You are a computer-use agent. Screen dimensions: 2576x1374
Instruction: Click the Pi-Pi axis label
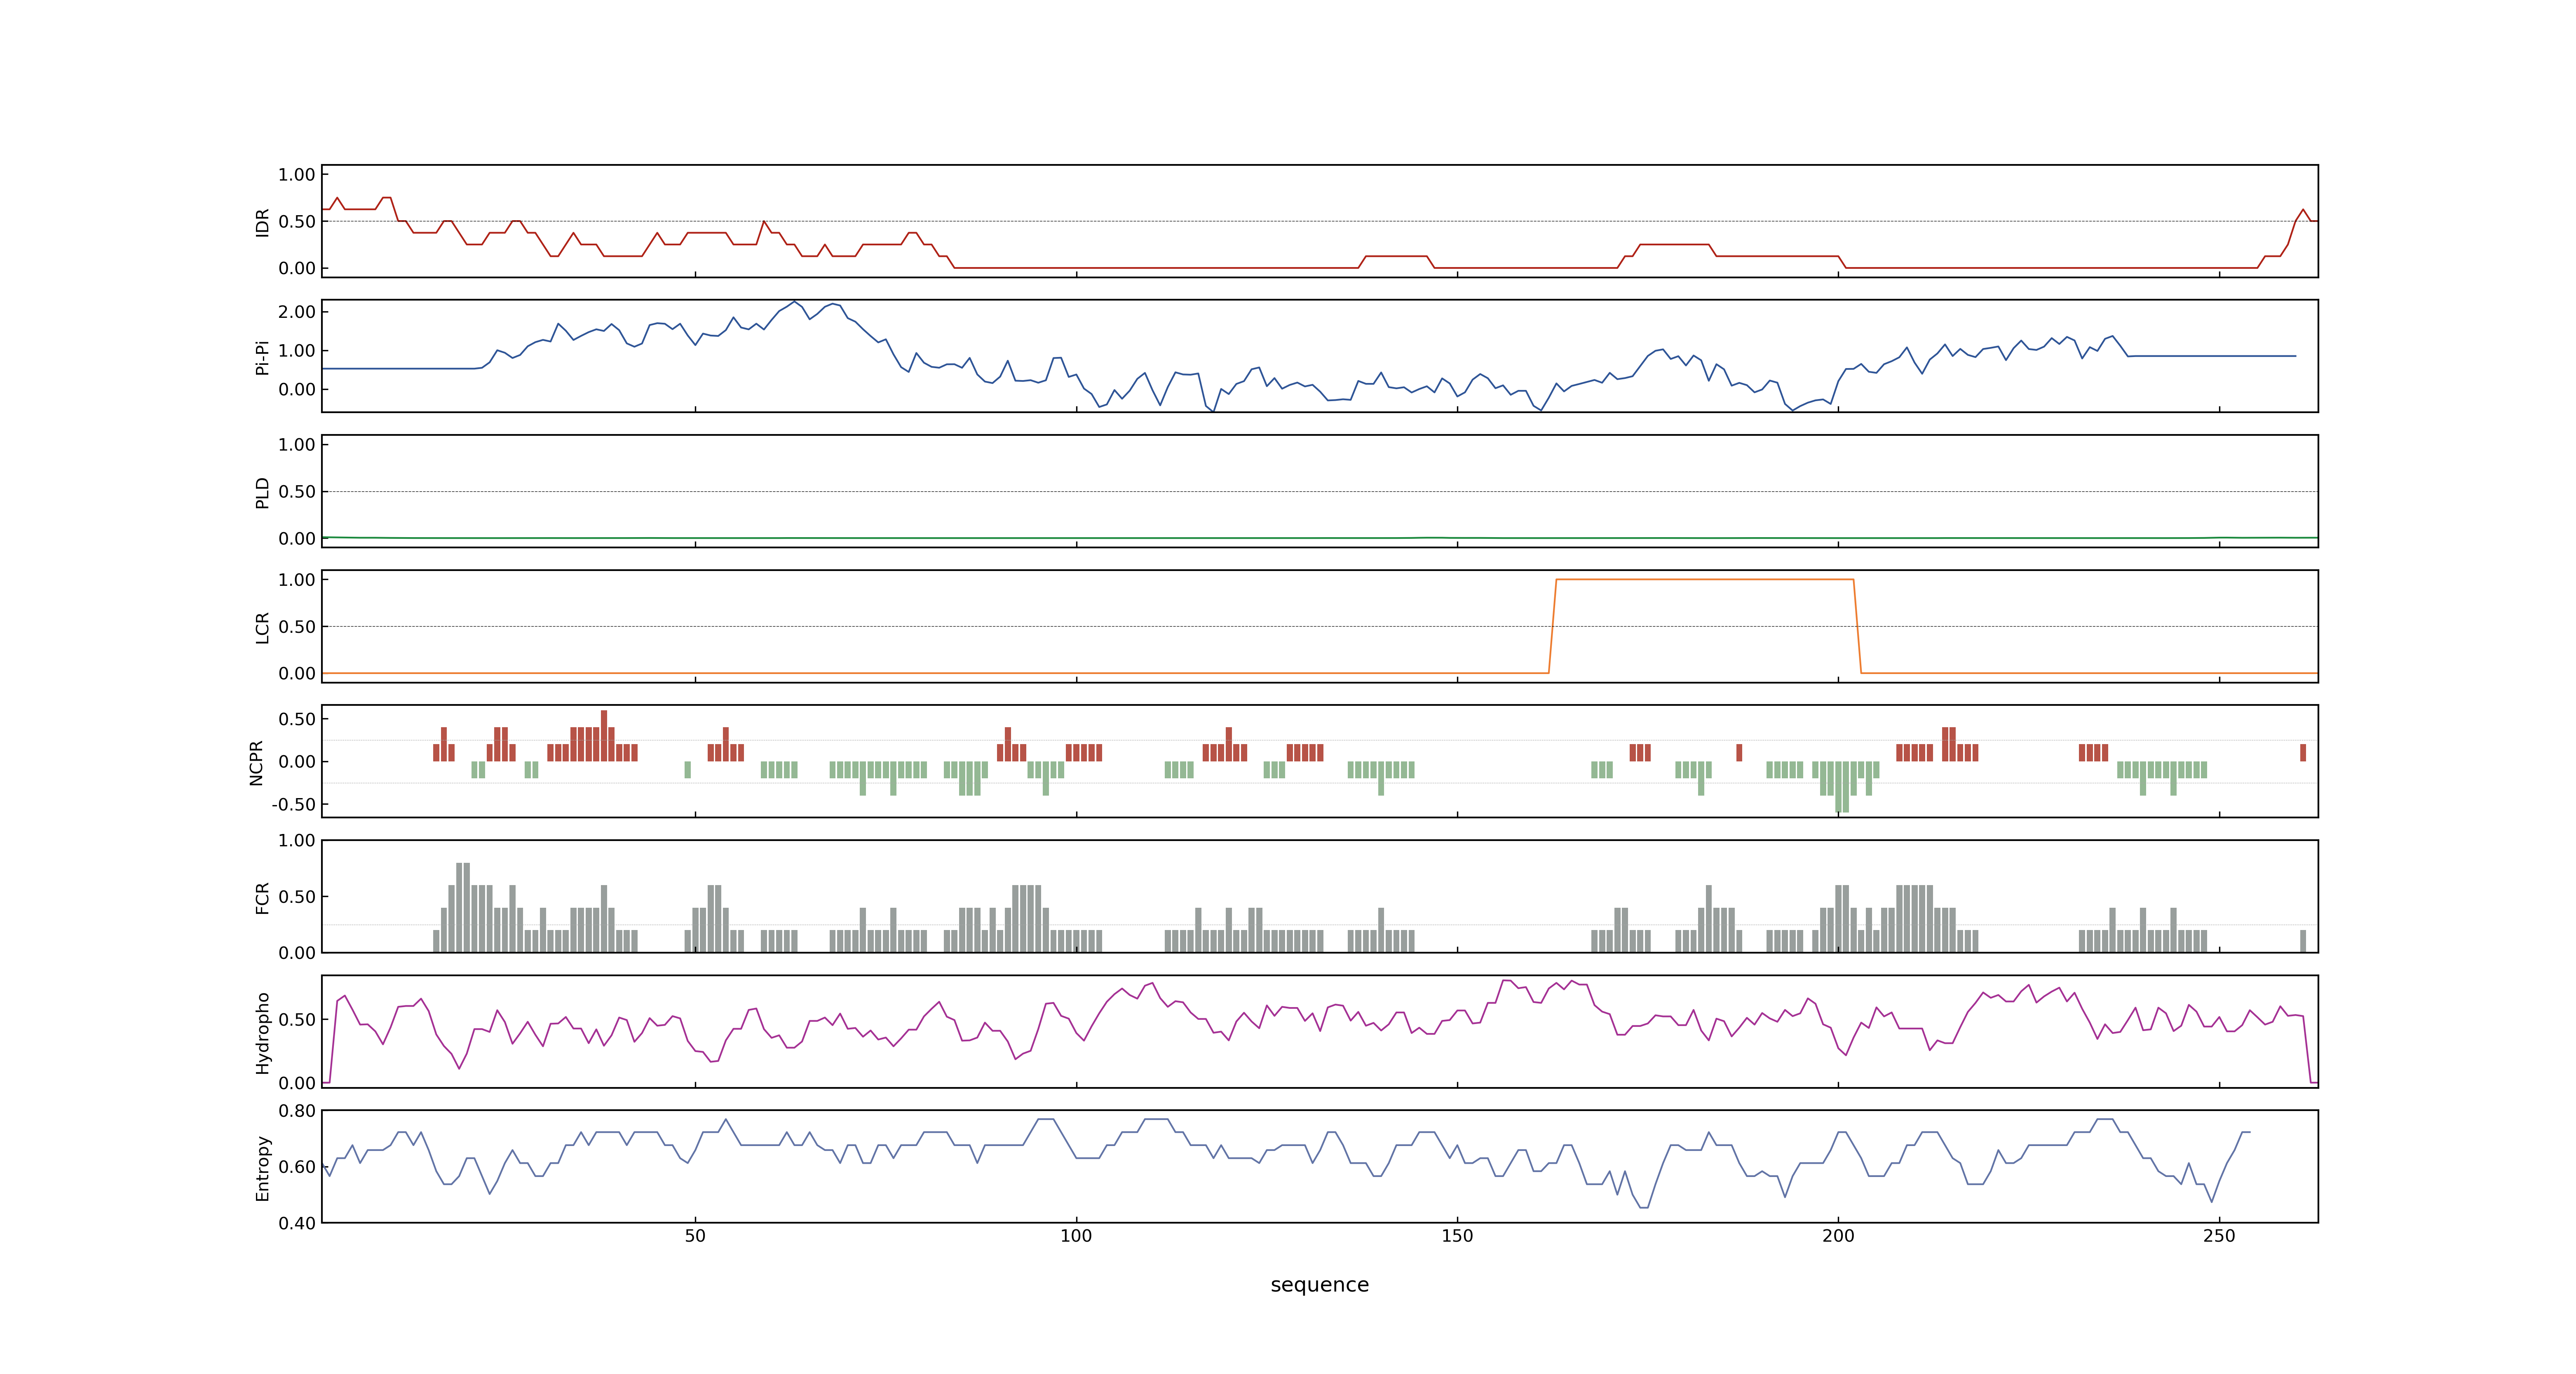262,357
